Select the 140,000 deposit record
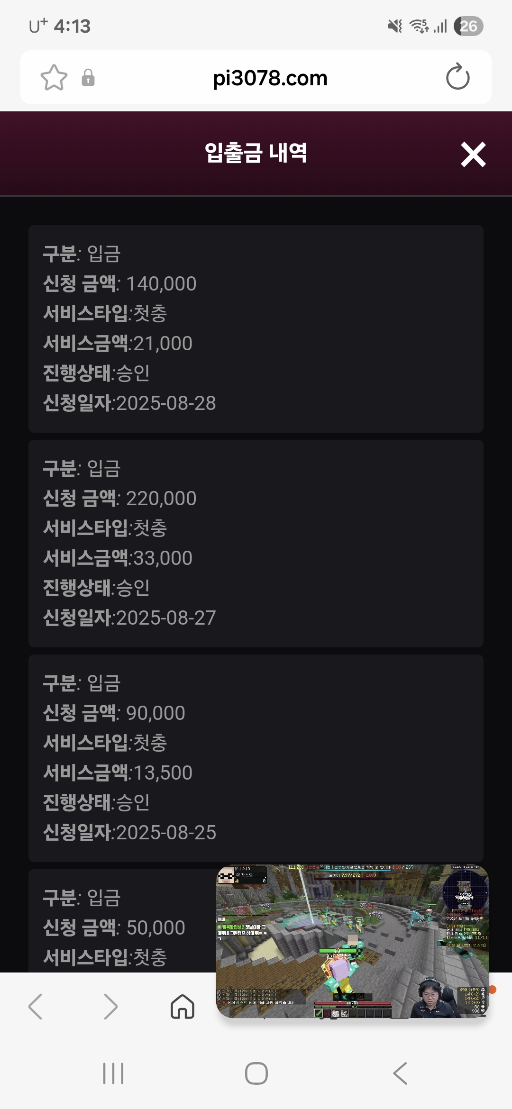 click(x=256, y=328)
